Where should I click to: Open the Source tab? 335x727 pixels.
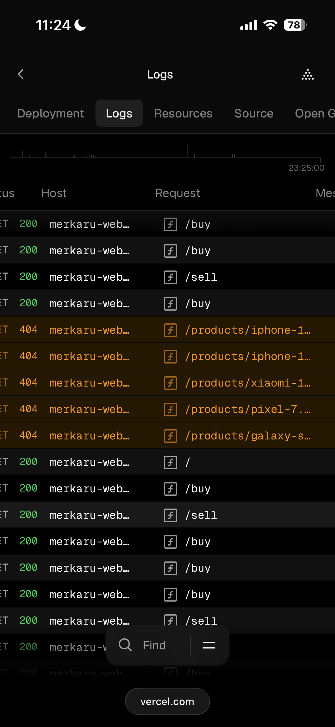(254, 113)
